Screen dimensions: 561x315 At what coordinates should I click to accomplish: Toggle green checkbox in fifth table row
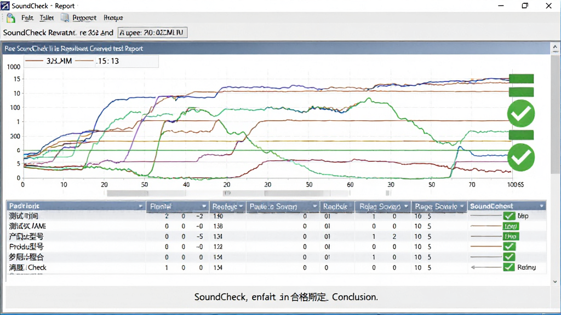pos(509,257)
